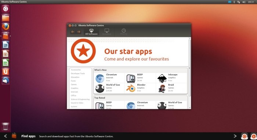
Task: Click the scrollbar down arrow in Software Centre
Action: (x=190, y=108)
